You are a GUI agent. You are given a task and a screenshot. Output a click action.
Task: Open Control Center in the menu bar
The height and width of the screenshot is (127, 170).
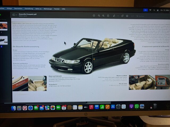(x=158, y=10)
